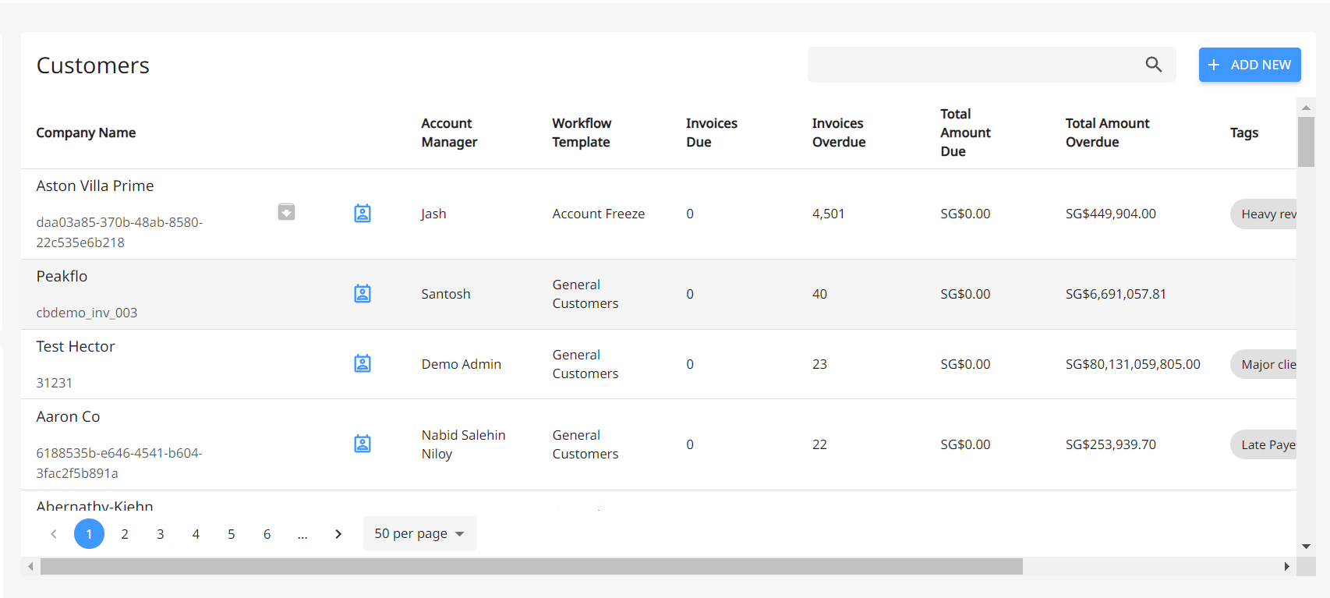Click the horizontal scrollbar thumb
This screenshot has height=598, width=1330.
point(532,566)
